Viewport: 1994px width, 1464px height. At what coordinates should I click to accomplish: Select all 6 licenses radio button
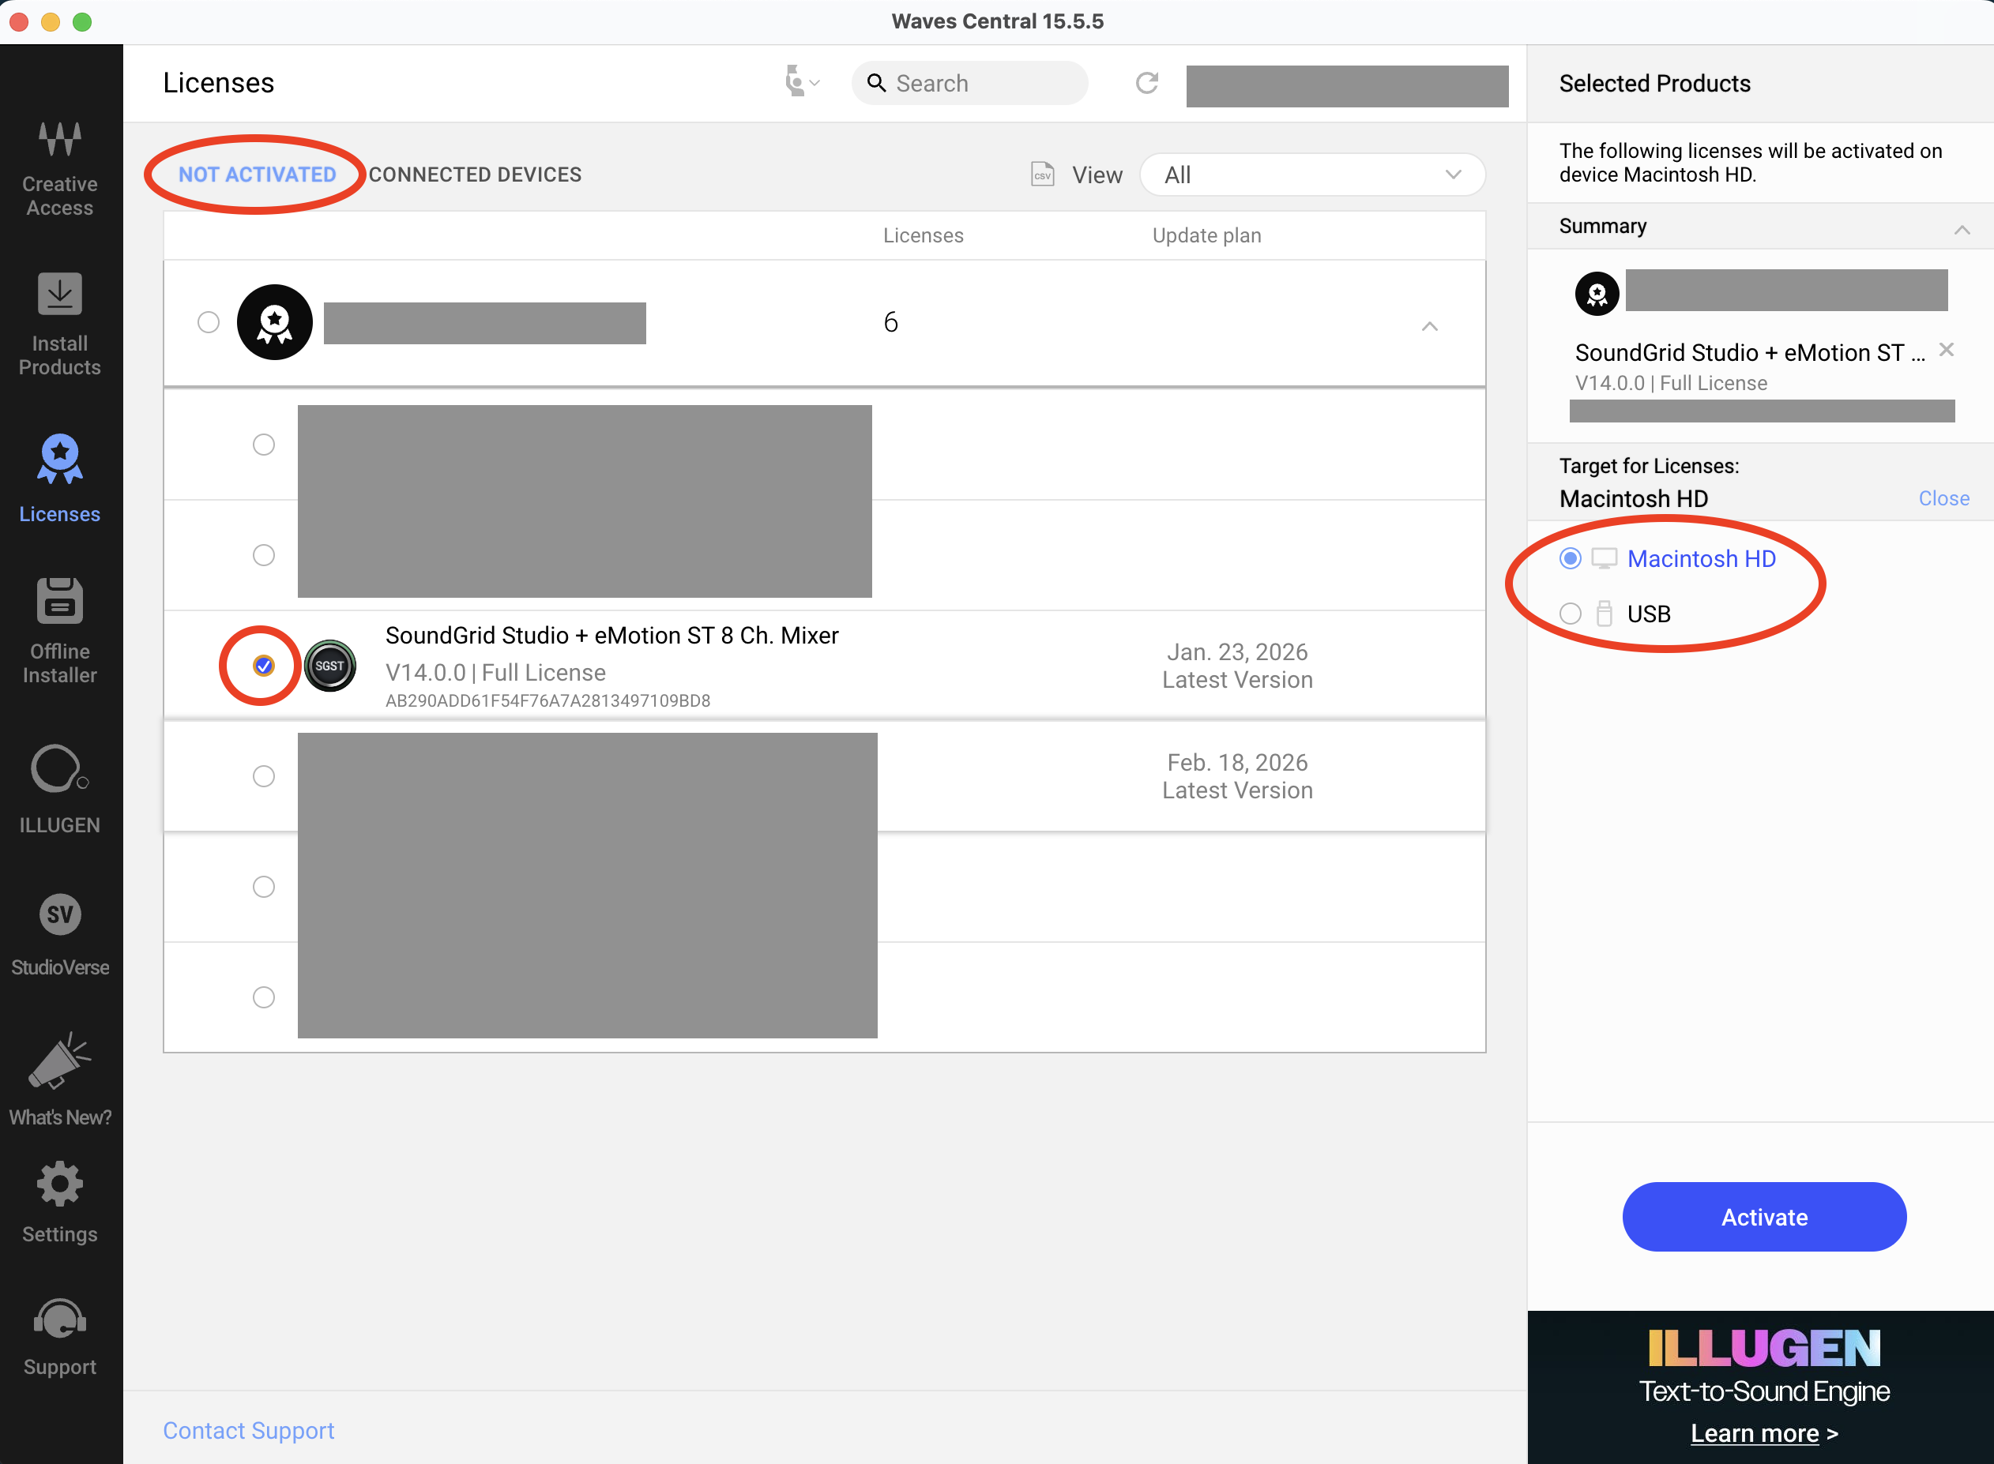point(209,321)
